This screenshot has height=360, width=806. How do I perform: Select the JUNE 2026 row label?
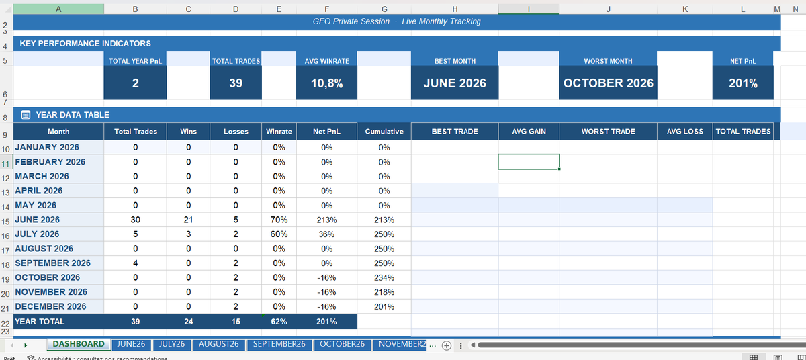tap(58, 220)
